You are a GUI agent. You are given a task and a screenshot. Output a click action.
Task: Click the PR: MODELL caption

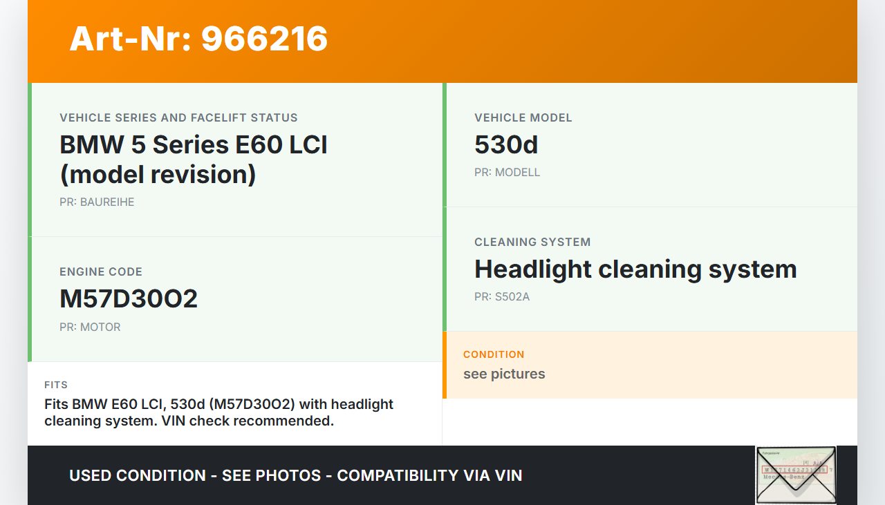(x=507, y=173)
